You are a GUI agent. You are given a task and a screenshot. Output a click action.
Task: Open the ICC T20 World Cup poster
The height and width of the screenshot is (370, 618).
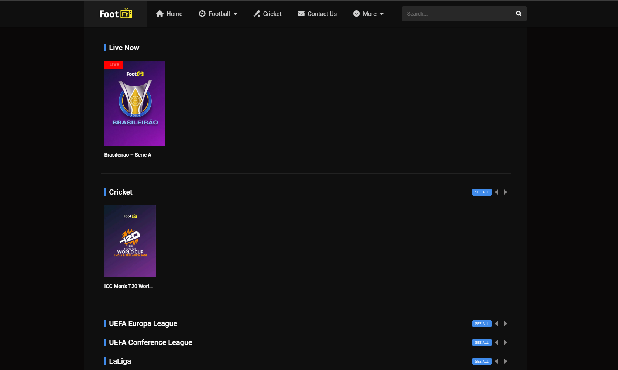[130, 241]
